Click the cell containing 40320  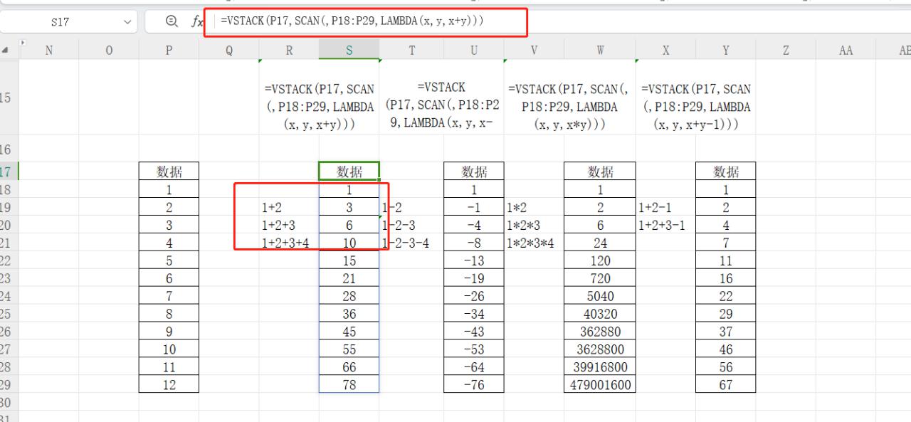600,314
